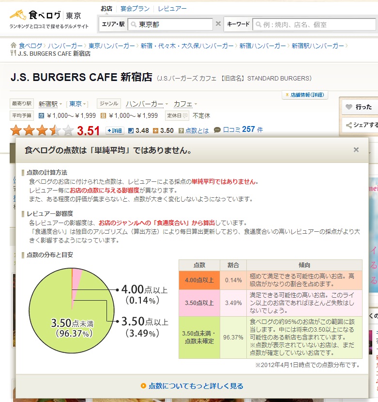Click the green 3.50点未満・点数未確定 cell
The image size is (378, 402).
pos(199,338)
